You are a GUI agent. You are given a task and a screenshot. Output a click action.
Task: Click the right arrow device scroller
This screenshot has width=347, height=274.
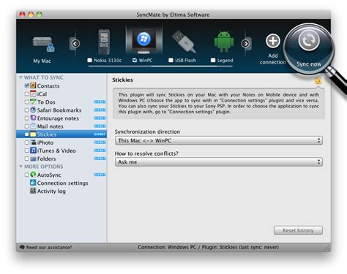(245, 44)
